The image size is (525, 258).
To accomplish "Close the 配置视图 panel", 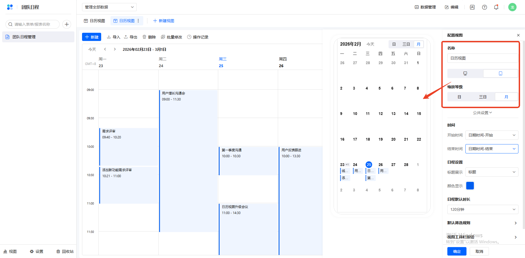I will (x=518, y=35).
